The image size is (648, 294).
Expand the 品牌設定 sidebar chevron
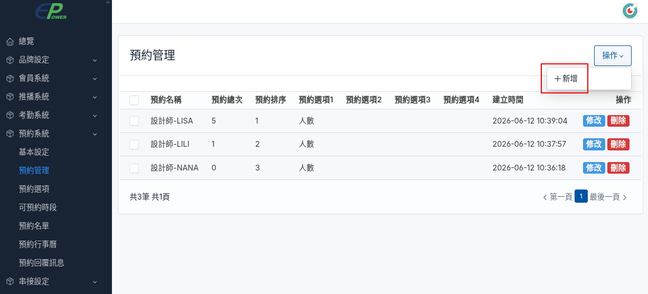point(95,60)
